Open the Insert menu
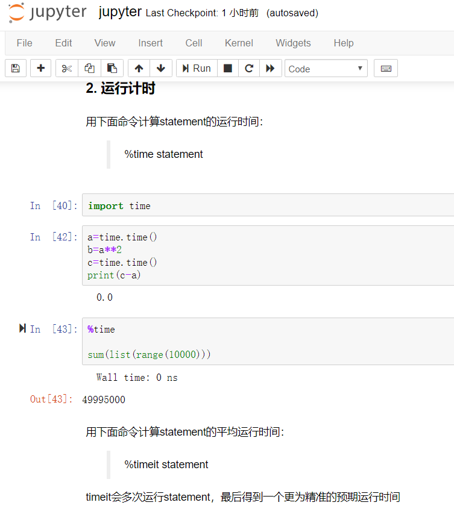Image resolution: width=454 pixels, height=517 pixels. point(151,43)
